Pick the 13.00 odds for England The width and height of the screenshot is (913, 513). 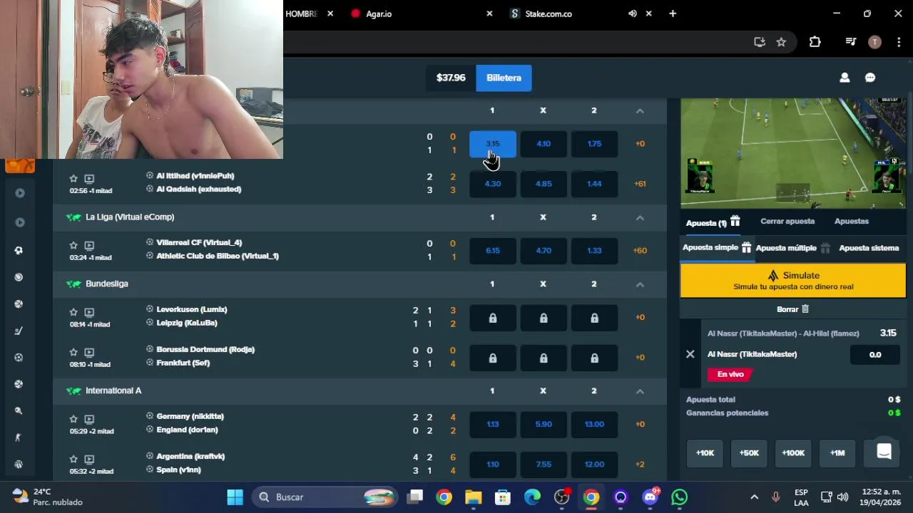594,425
